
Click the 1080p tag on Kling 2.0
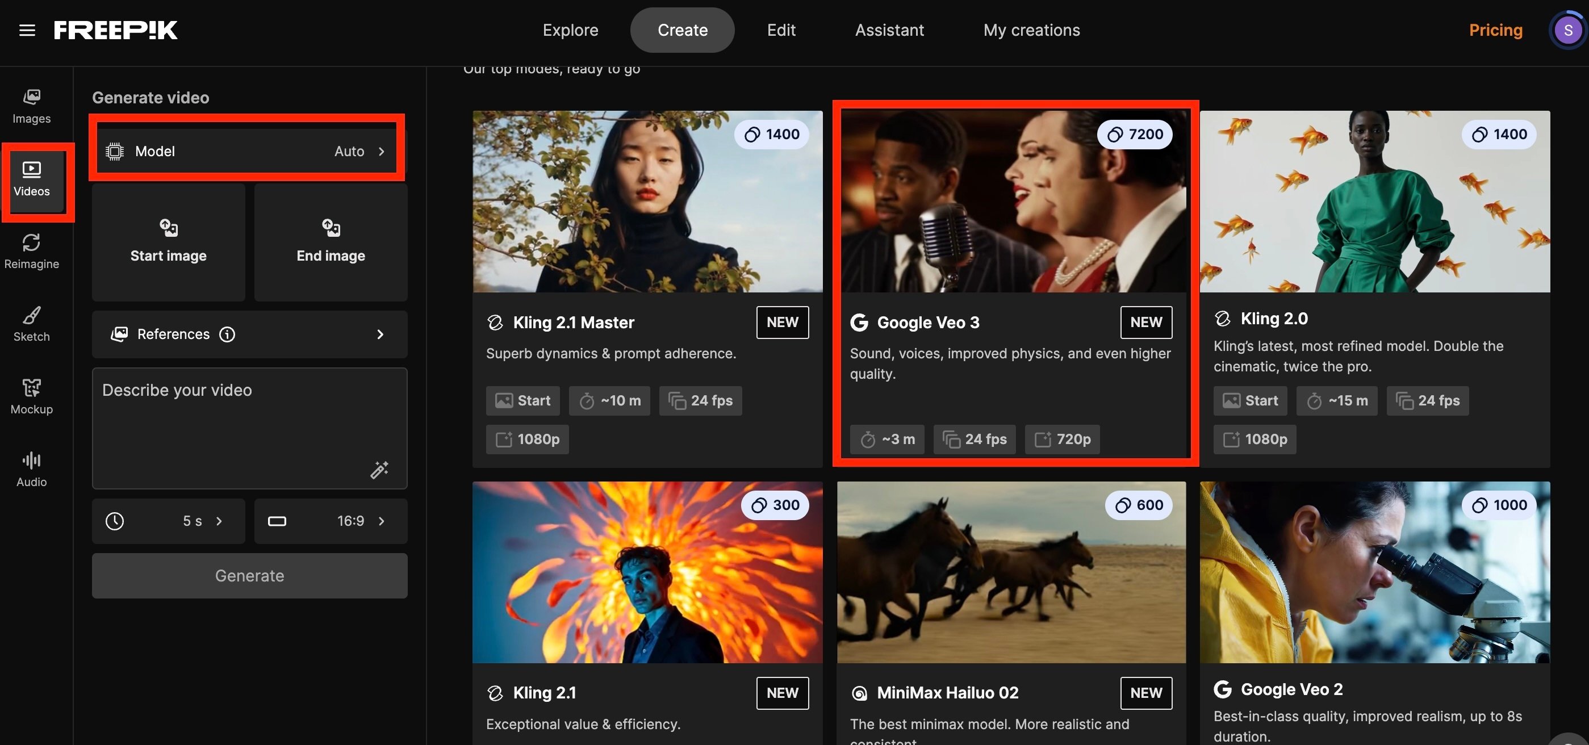pyautogui.click(x=1255, y=439)
